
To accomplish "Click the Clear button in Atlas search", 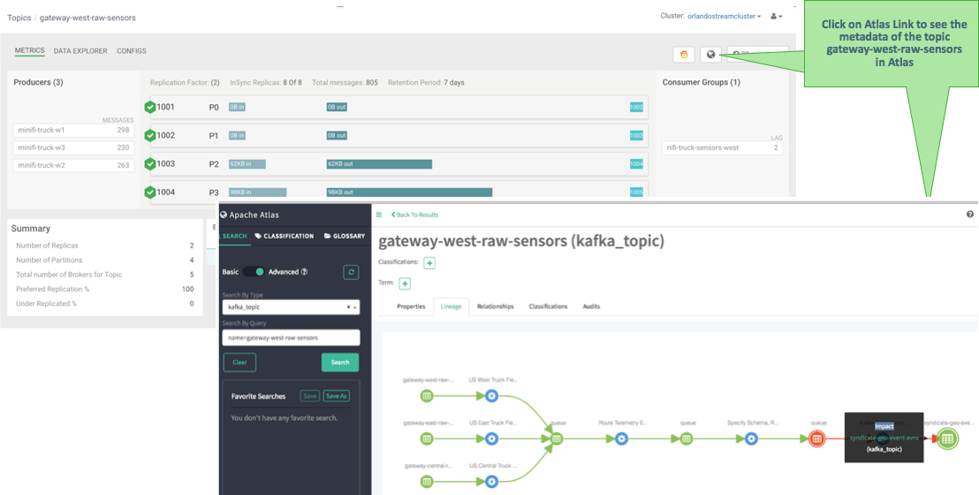I will 239,363.
